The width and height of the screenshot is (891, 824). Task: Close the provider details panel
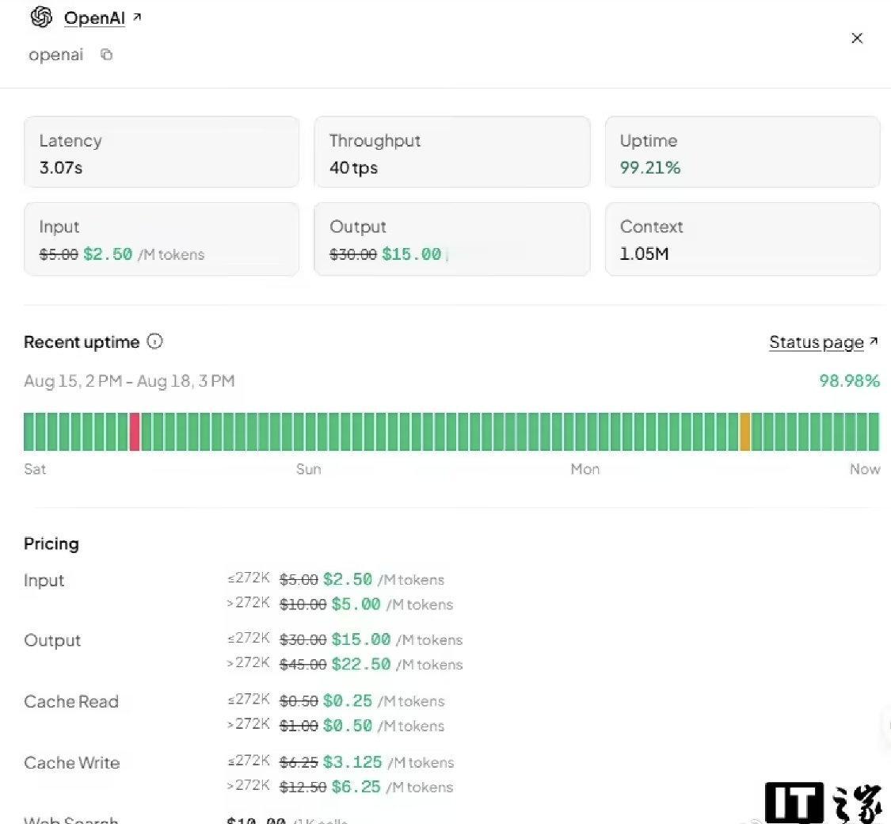857,38
